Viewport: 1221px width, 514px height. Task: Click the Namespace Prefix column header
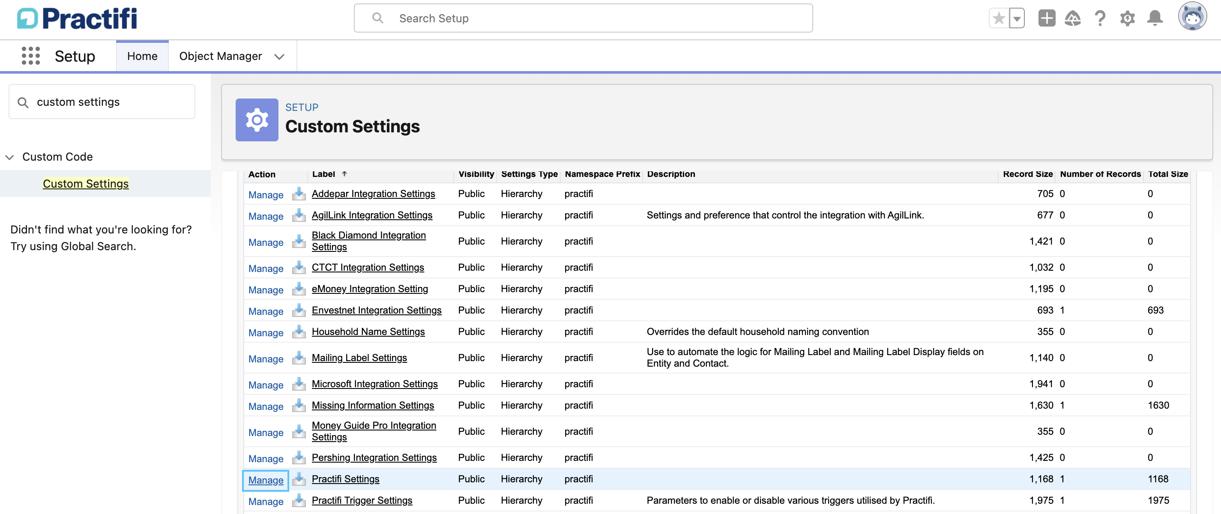coord(602,174)
